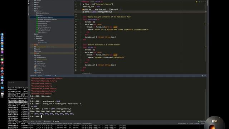Open the Terminal tool window tab
229x129 pixels.
(x=56, y=121)
